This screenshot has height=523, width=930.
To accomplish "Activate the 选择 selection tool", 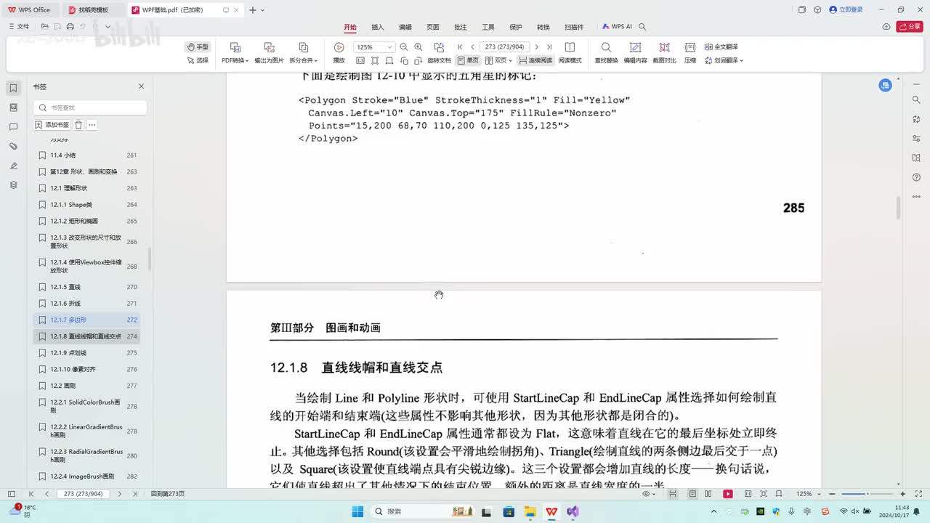I will pyautogui.click(x=198, y=60).
